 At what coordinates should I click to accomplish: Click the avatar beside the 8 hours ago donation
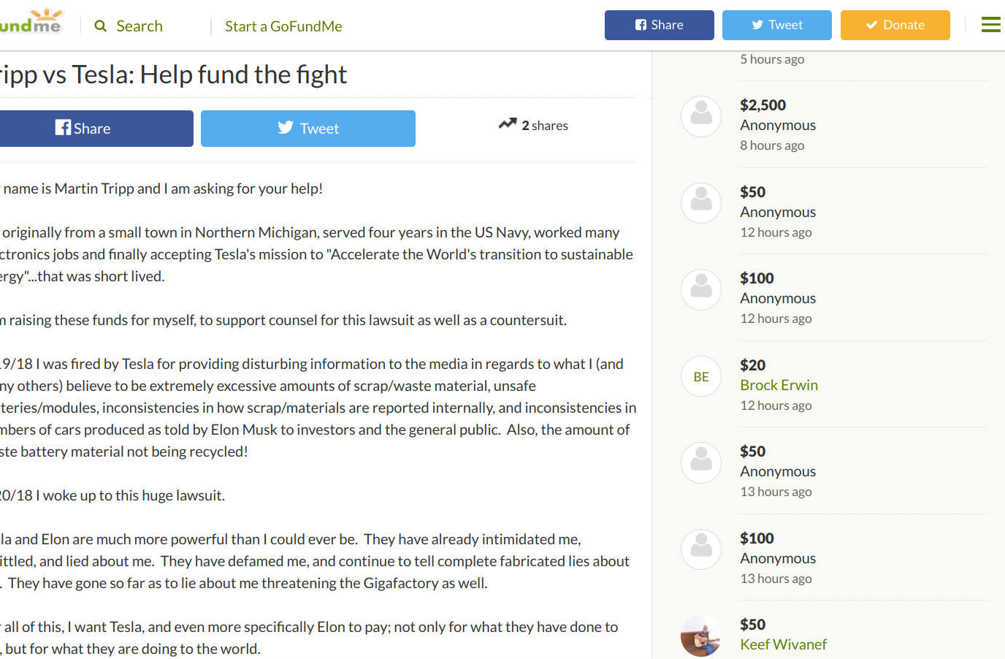[x=701, y=117]
